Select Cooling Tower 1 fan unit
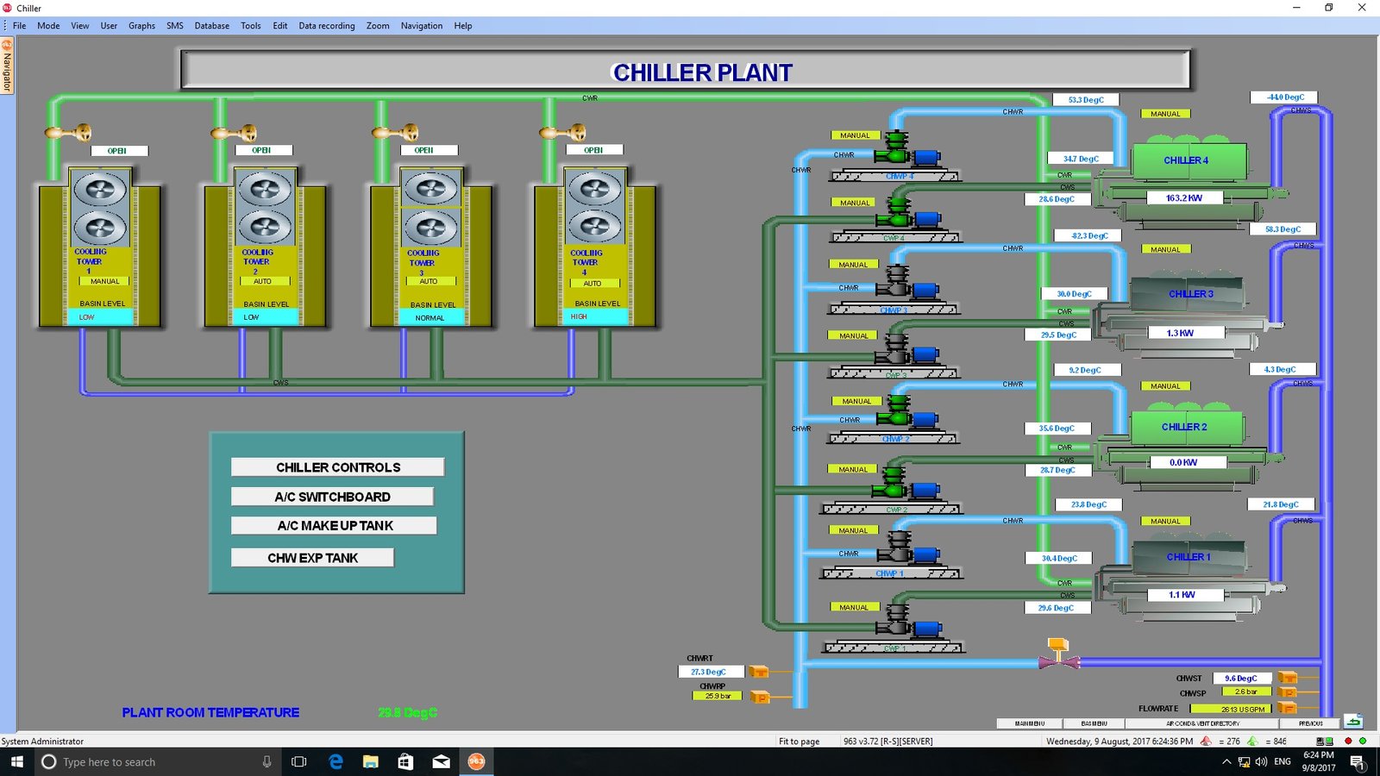This screenshot has width=1380, height=776. pyautogui.click(x=100, y=209)
